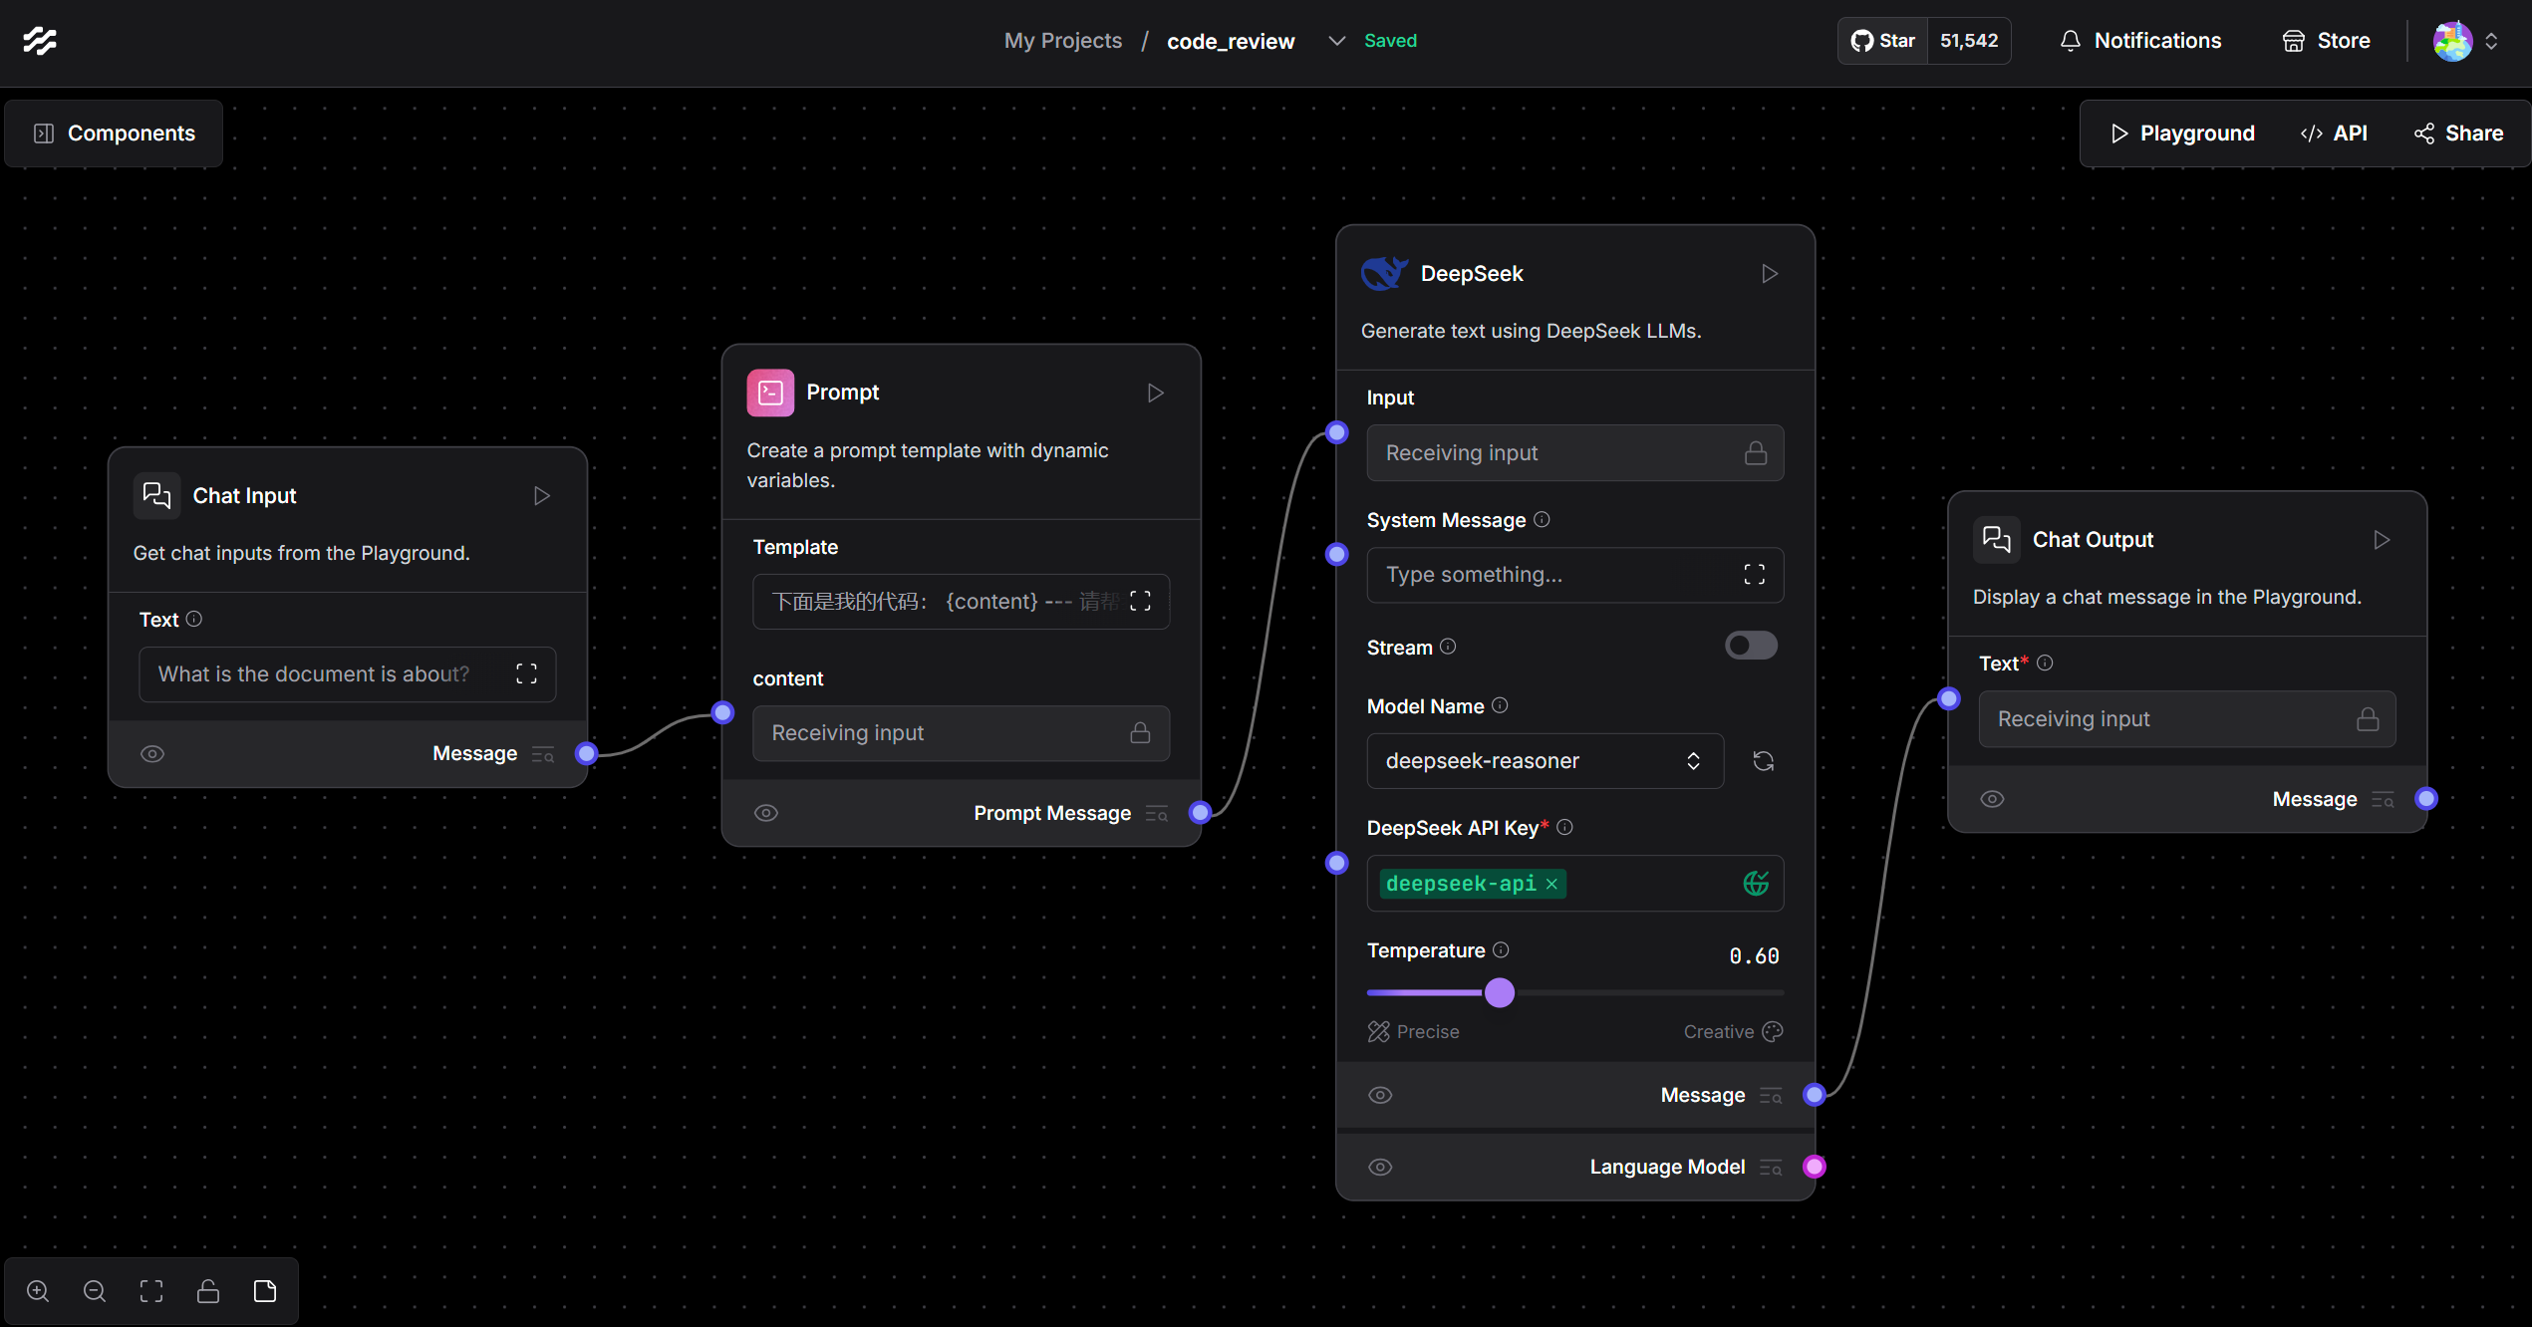Image resolution: width=2532 pixels, height=1327 pixels.
Task: Show info for System Message
Action: (x=1542, y=519)
